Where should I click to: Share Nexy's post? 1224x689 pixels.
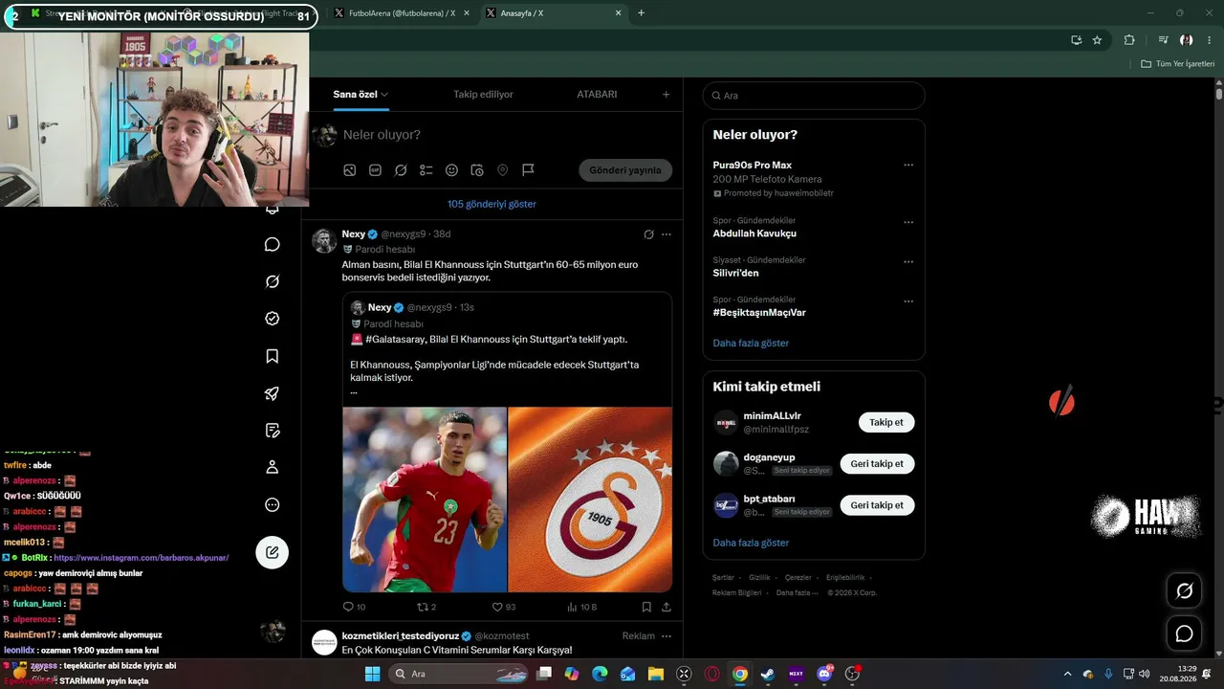(667, 607)
